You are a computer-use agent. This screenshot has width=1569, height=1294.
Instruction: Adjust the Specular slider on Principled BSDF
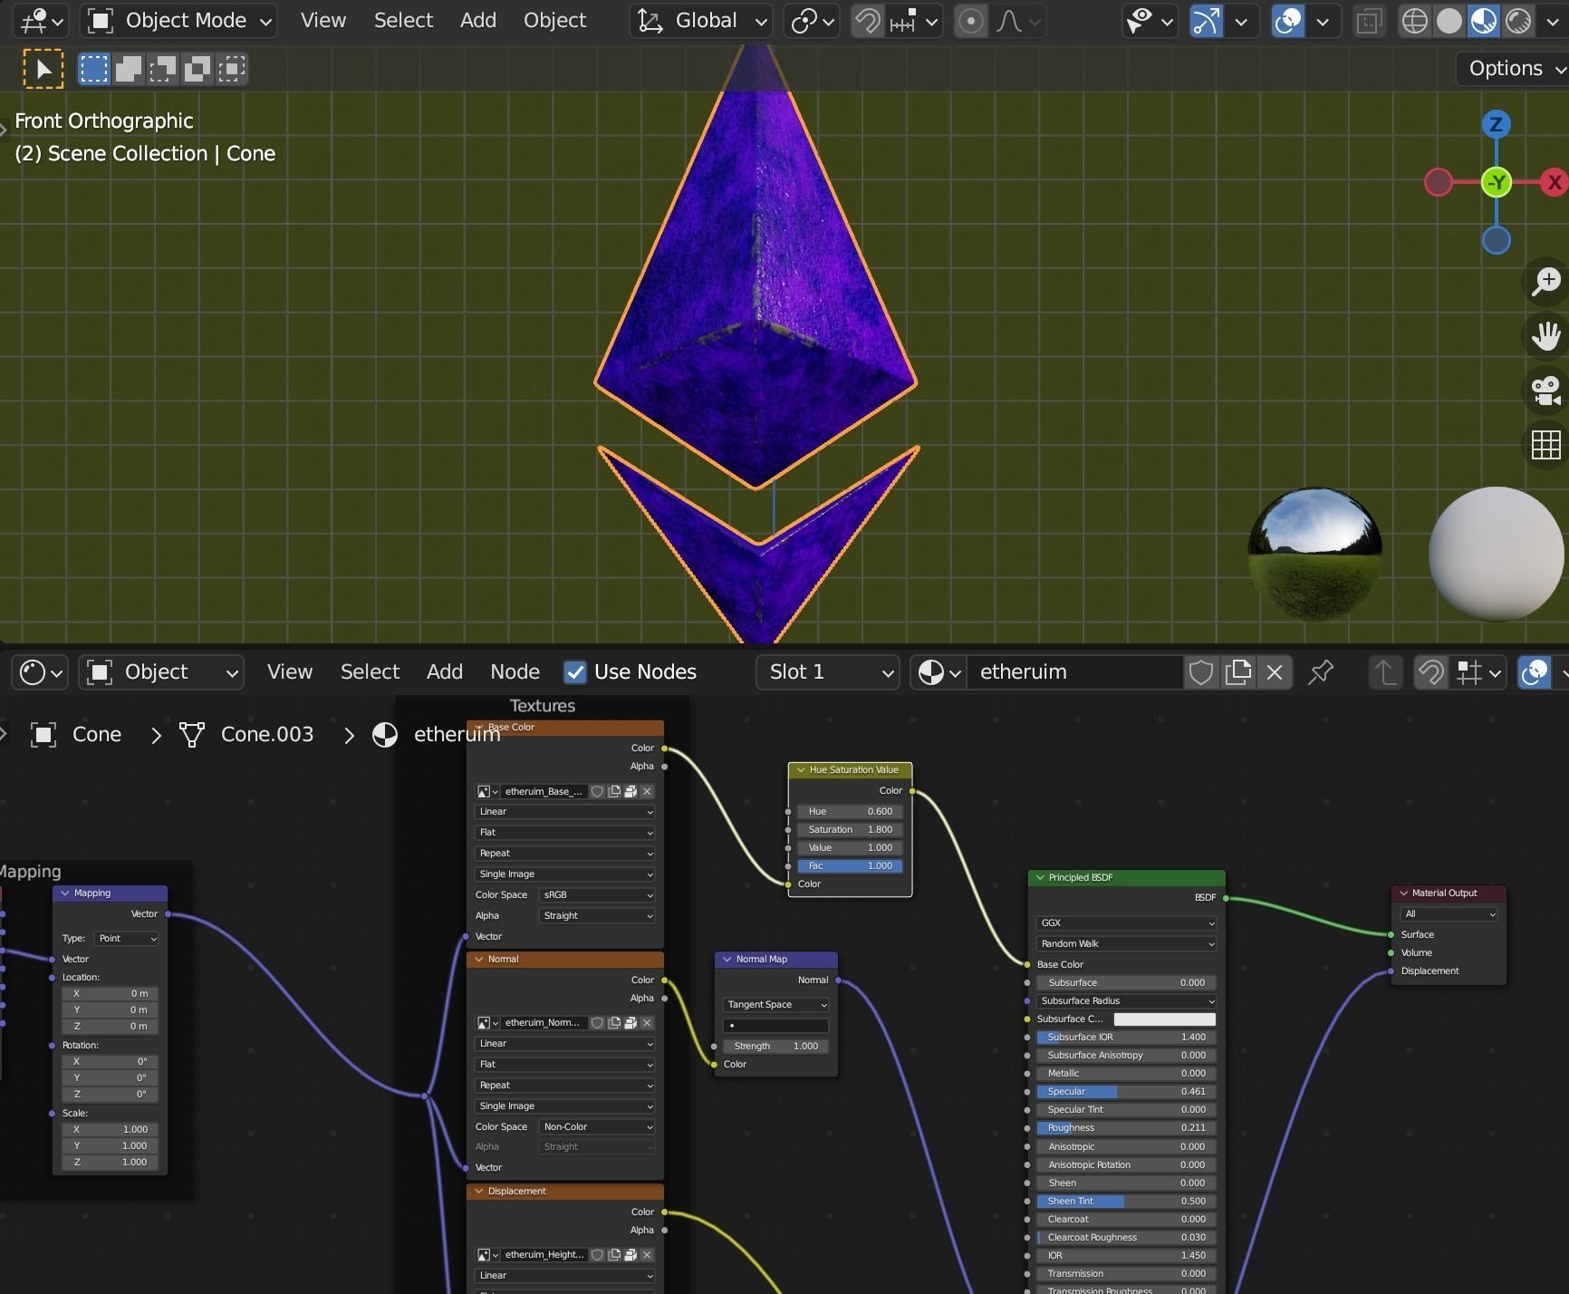coord(1126,1092)
